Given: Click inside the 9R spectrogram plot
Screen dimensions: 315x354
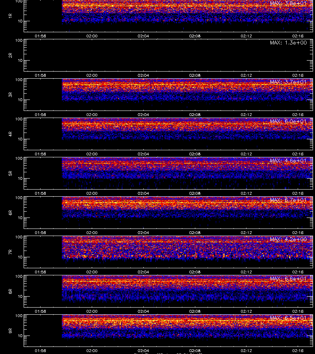Looking at the screenshot, I should 169,330.
